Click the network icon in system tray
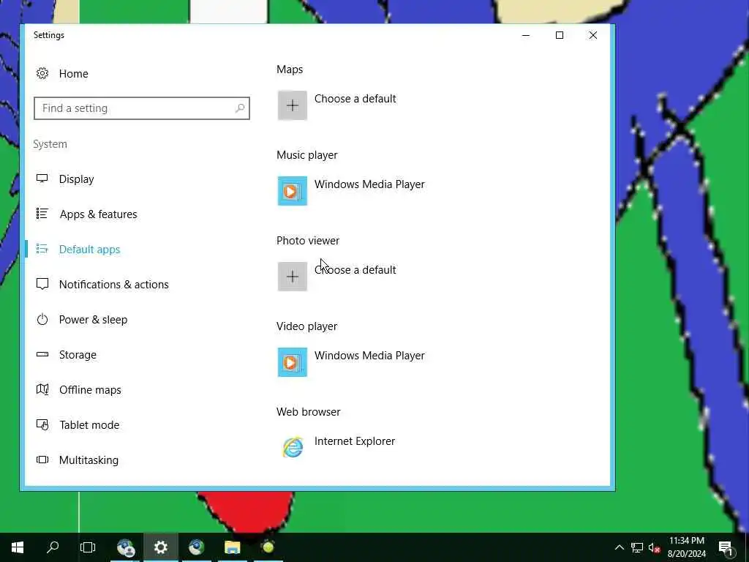 coord(637,547)
